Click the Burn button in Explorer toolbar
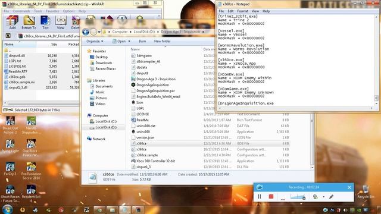The image size is (381, 214). 142,41
